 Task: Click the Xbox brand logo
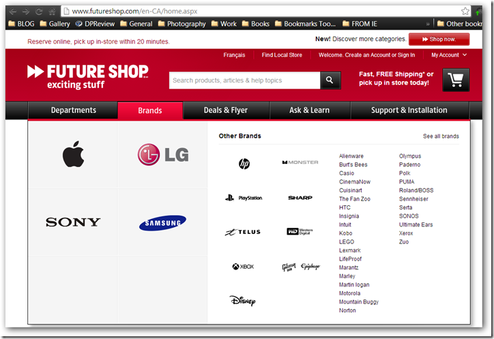pos(243,267)
